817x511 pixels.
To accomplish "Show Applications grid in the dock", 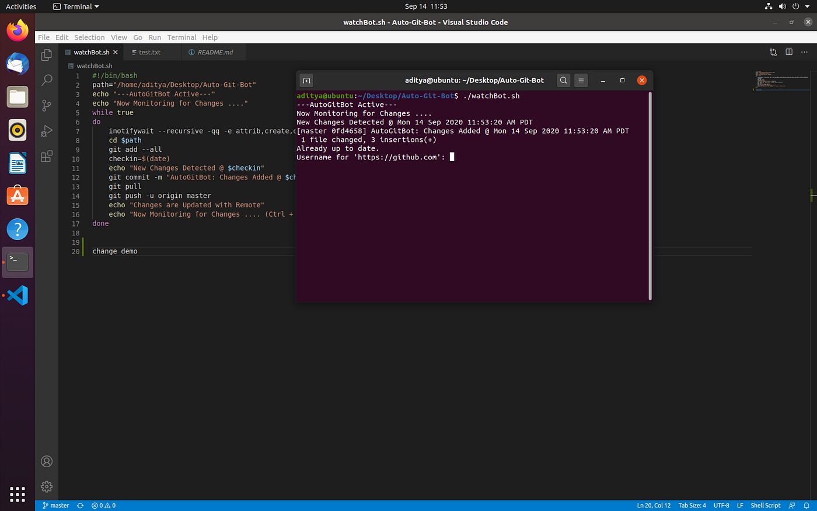I will coord(18,494).
